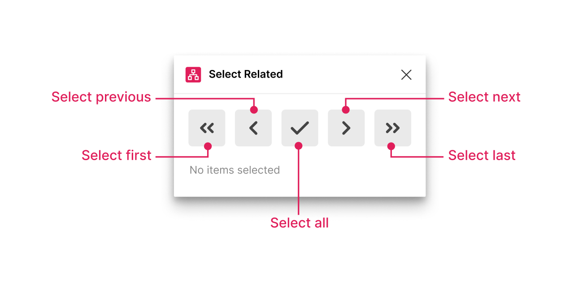
Task: Click the Select next single chevron button
Action: [x=346, y=128]
